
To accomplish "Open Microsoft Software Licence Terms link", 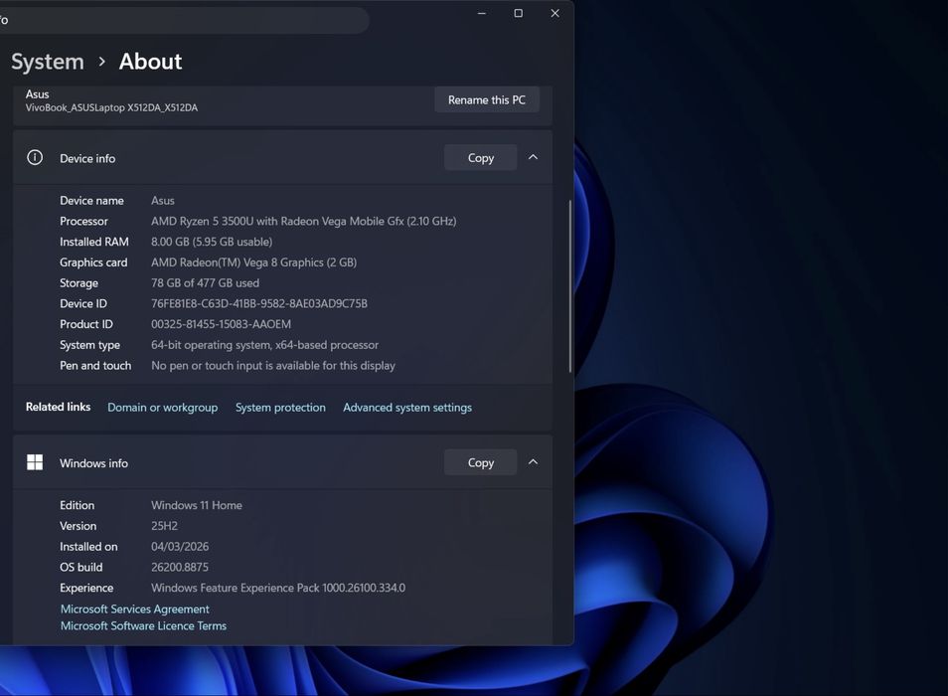I will pyautogui.click(x=143, y=625).
